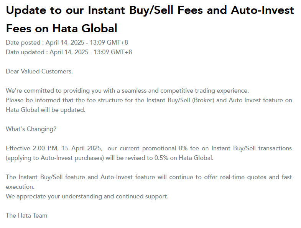Select the "Date updated" line
This screenshot has height=228, width=301.
coord(69,52)
